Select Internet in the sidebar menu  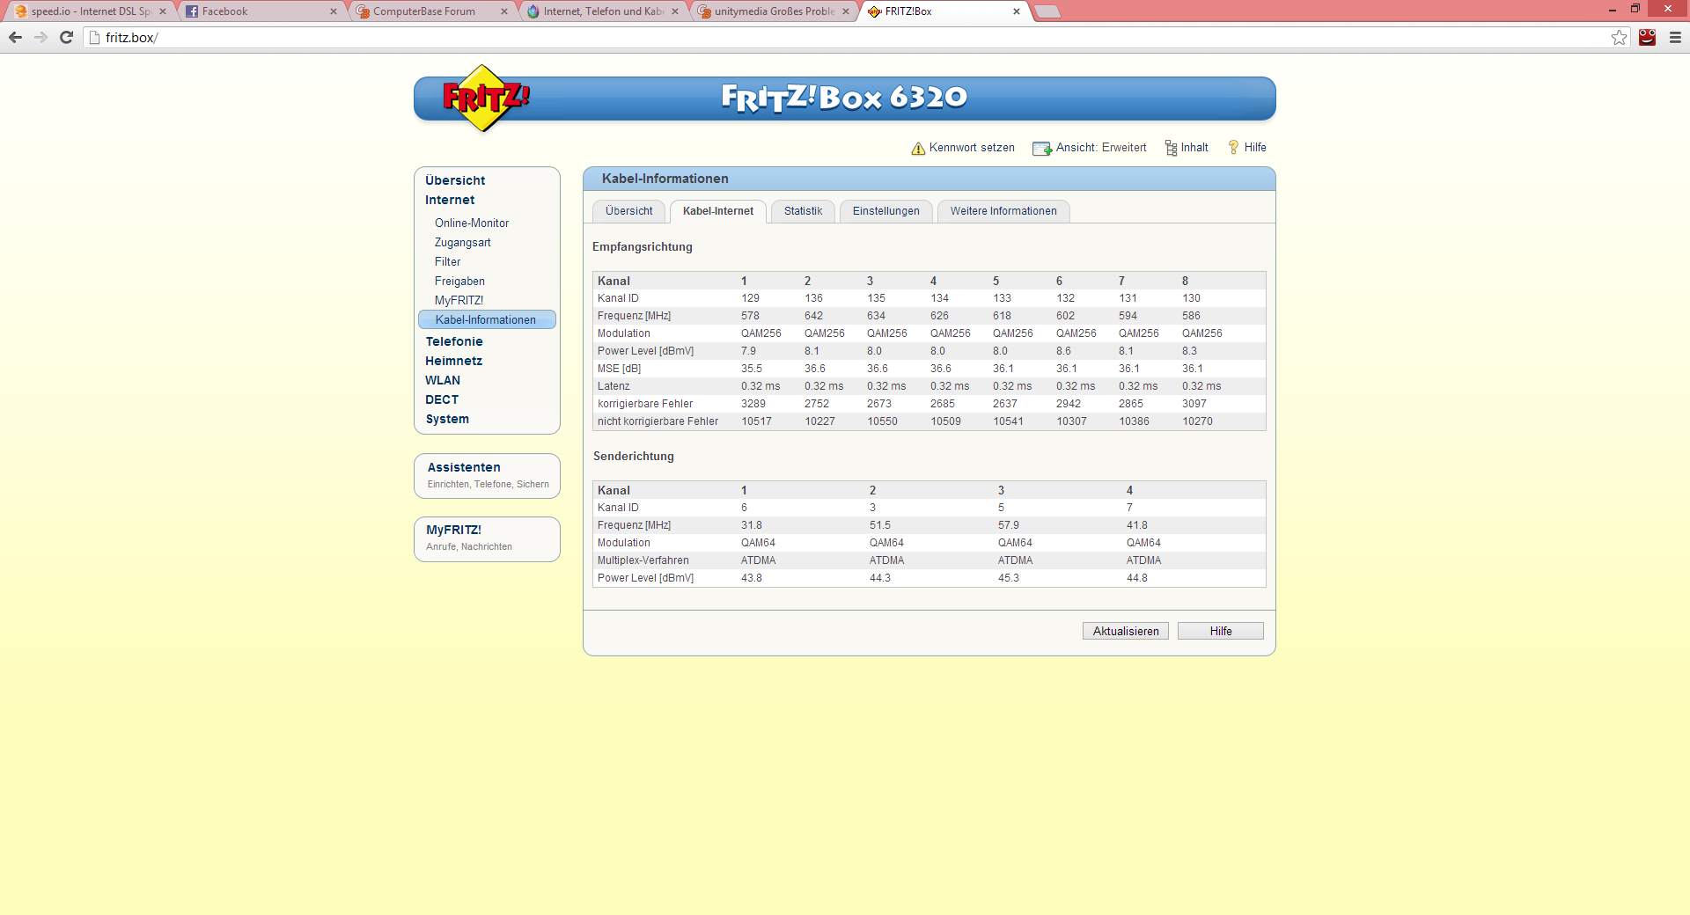tap(450, 200)
